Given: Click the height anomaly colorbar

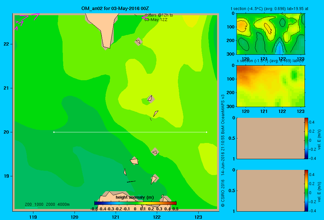Looking at the screenshot, I should [x=135, y=203].
